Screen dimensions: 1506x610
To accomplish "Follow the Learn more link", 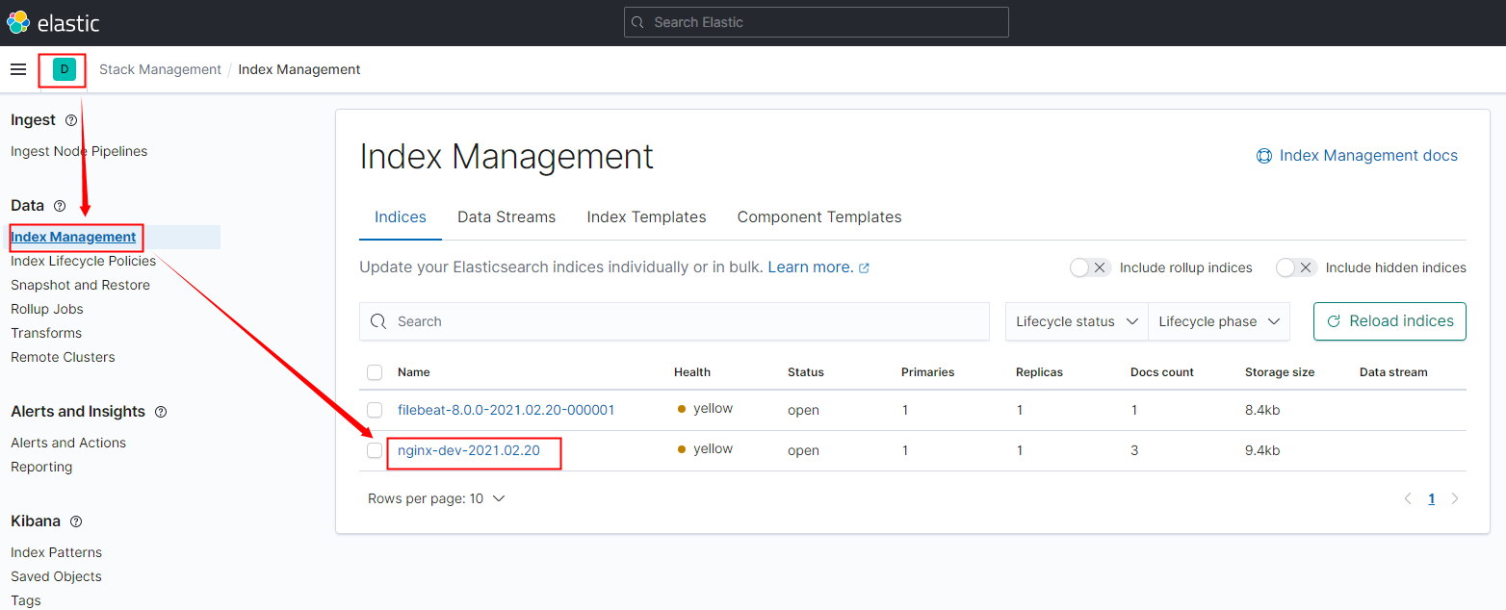I will coord(810,267).
